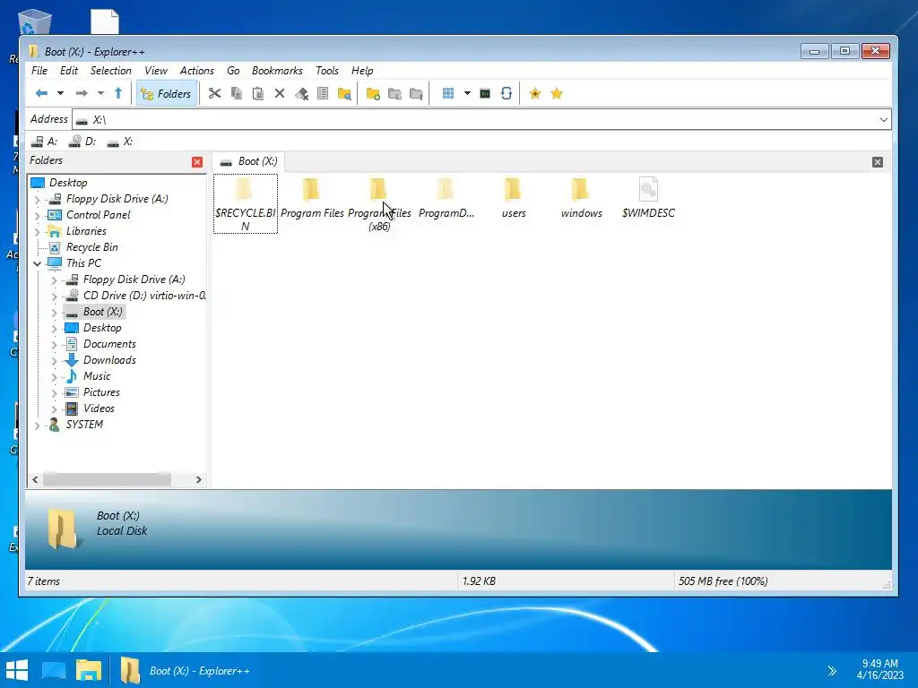Expand SYSTEM tree node
Screen dimensions: 918x688
[x=37, y=426]
